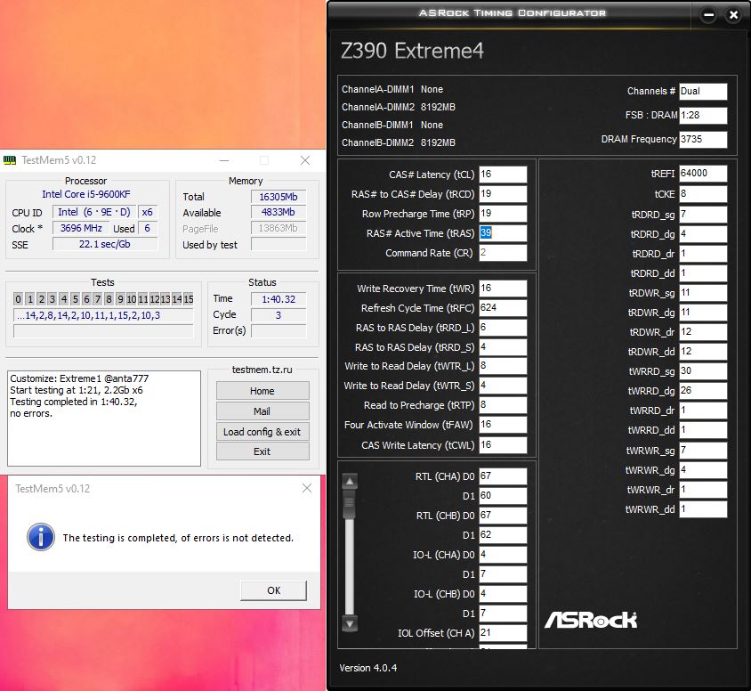Click Load config & exit button
Viewport: 751px width, 691px height.
pyautogui.click(x=262, y=432)
